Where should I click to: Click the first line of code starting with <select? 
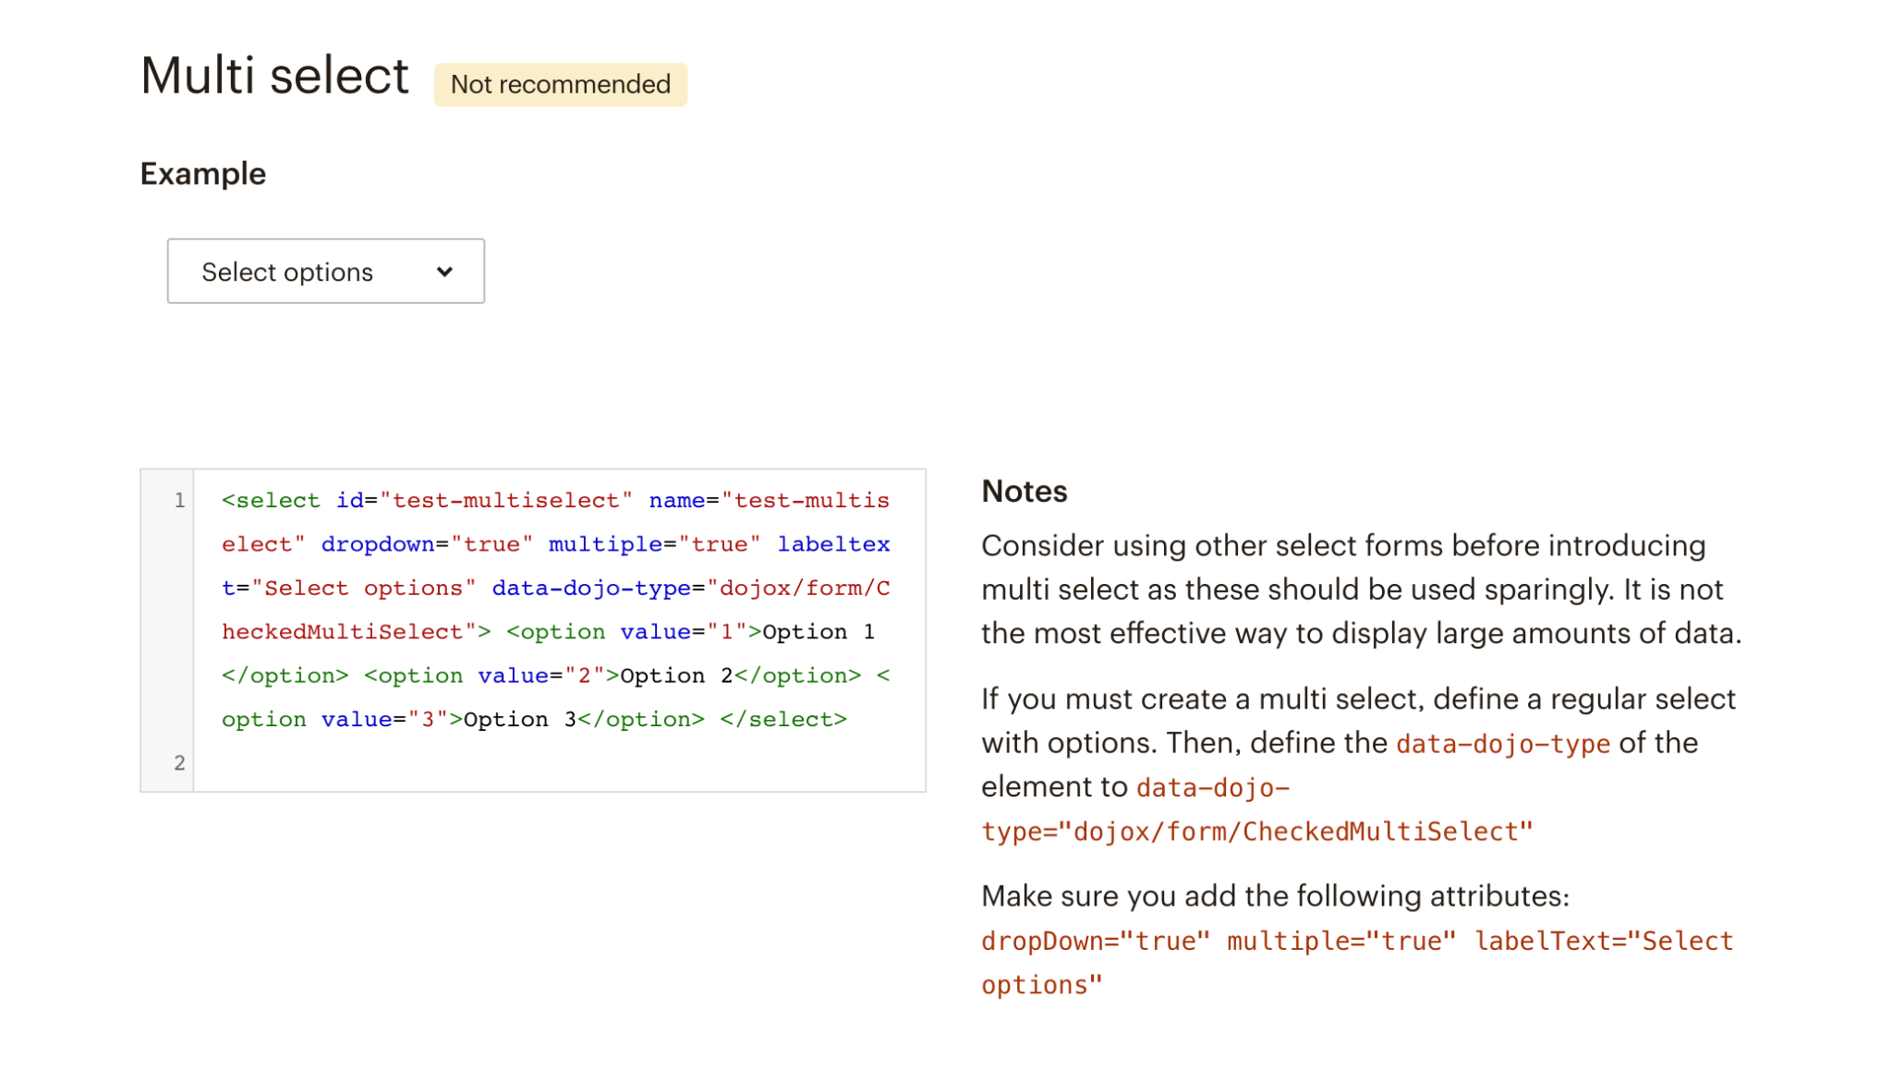click(x=555, y=500)
